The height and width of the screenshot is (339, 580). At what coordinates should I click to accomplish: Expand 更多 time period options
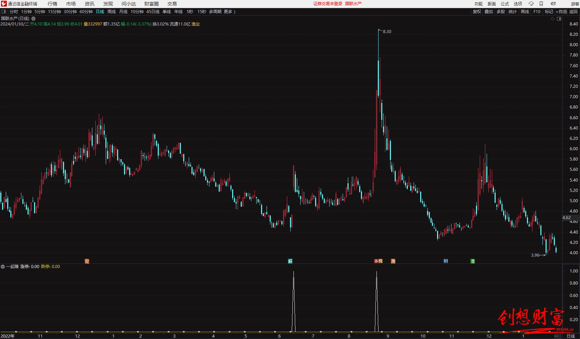(x=229, y=12)
